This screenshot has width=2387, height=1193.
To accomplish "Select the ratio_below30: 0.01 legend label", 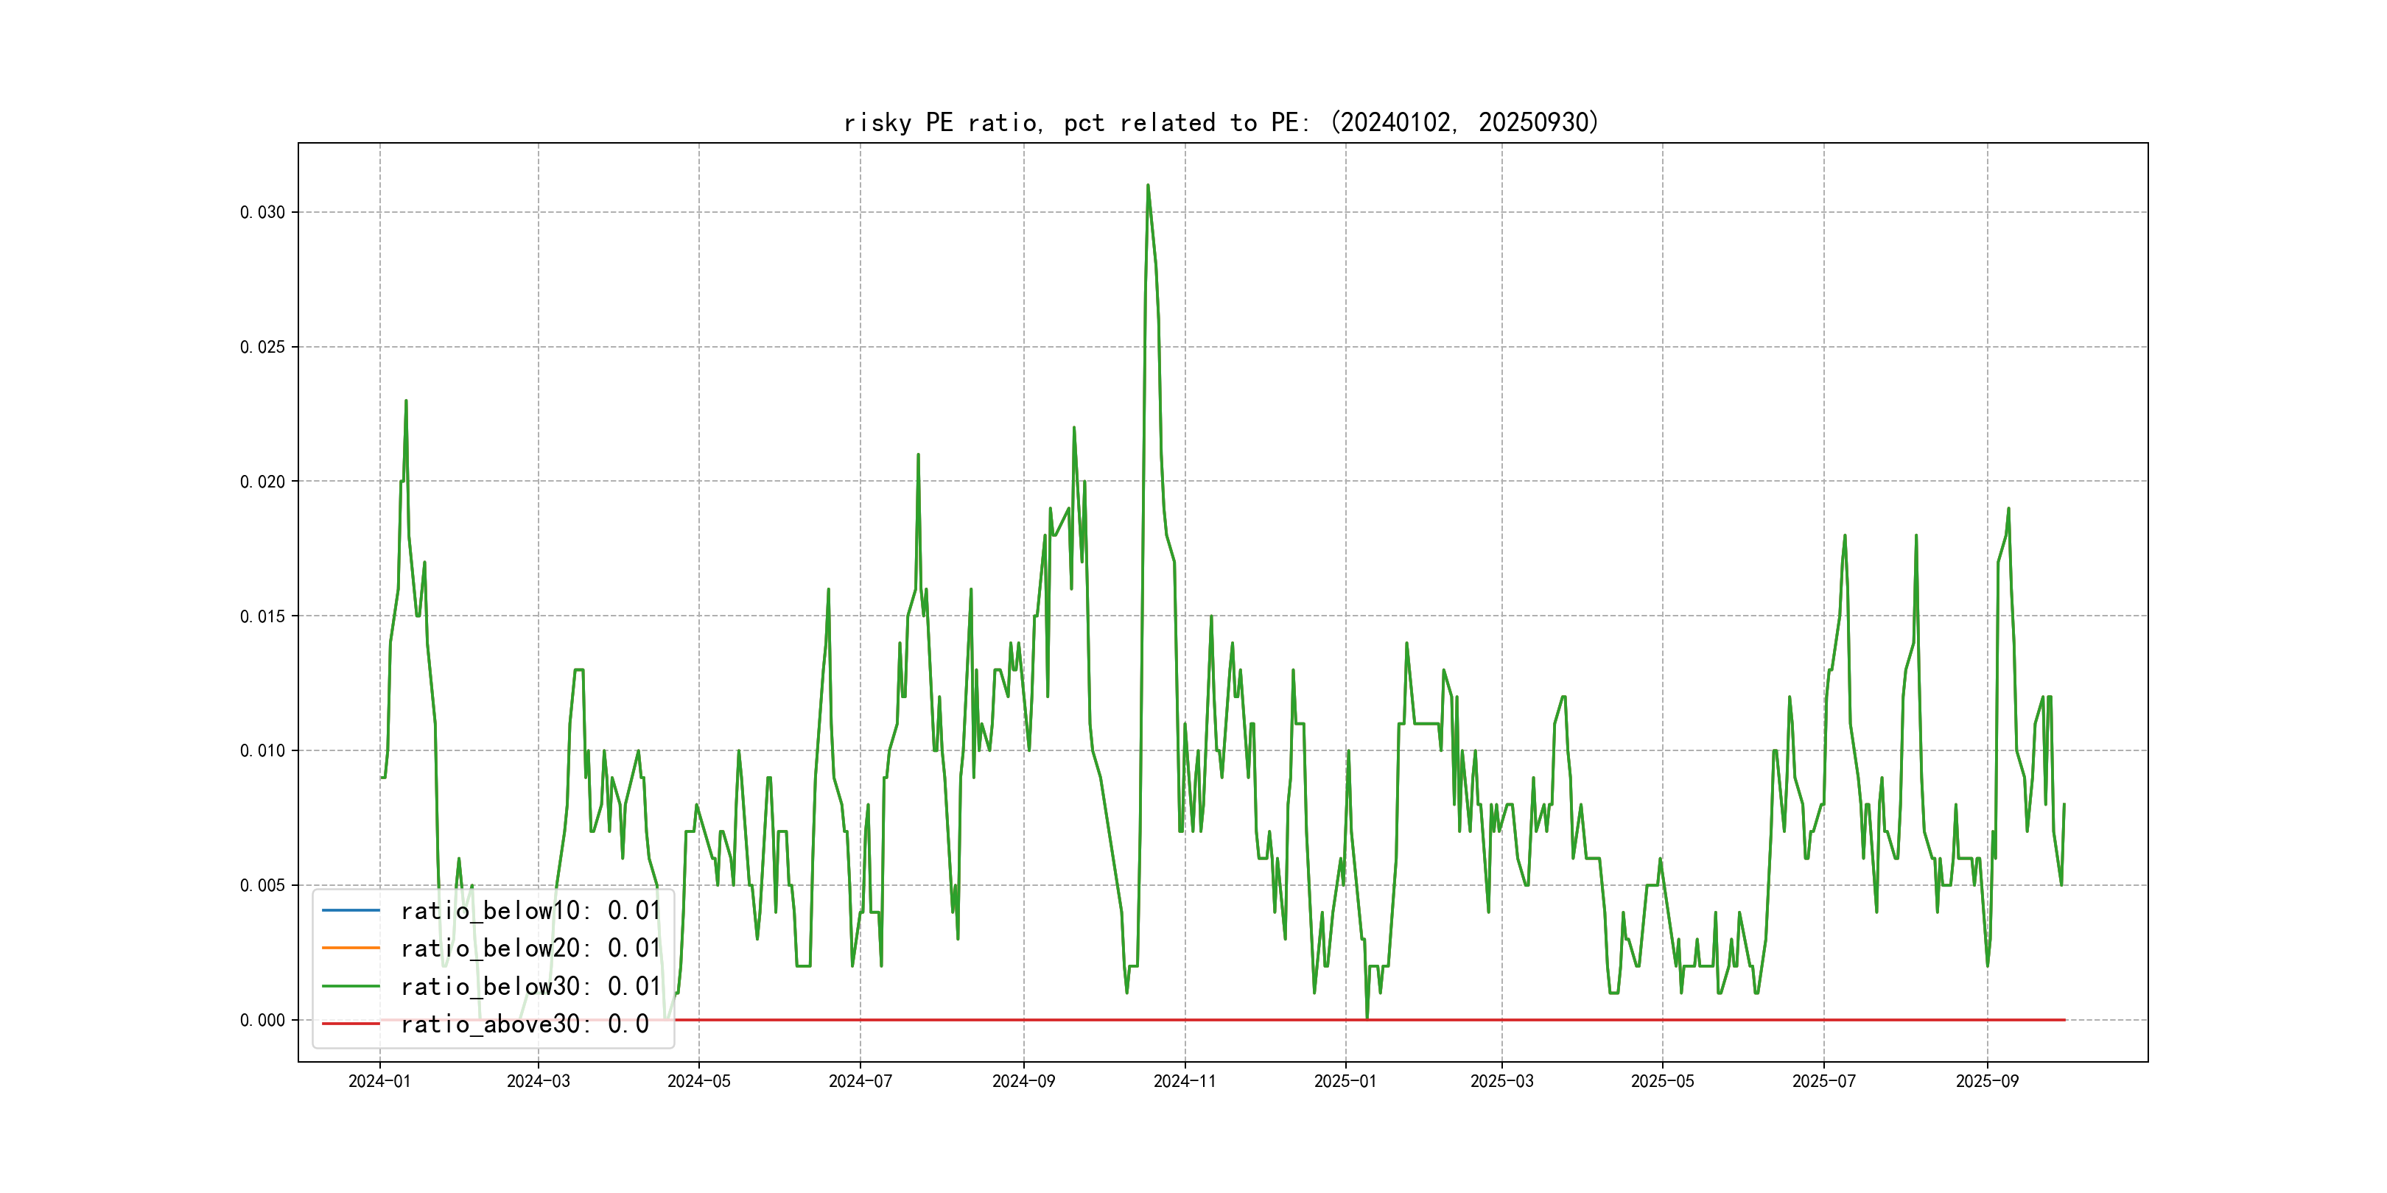I will click(x=530, y=987).
